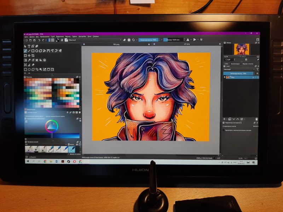The height and width of the screenshot is (212, 283).
Task: Toggle vertical mirror tool
Action: (x=195, y=40)
